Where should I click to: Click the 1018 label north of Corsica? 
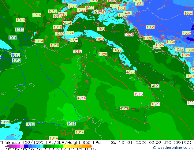coord(77,51)
